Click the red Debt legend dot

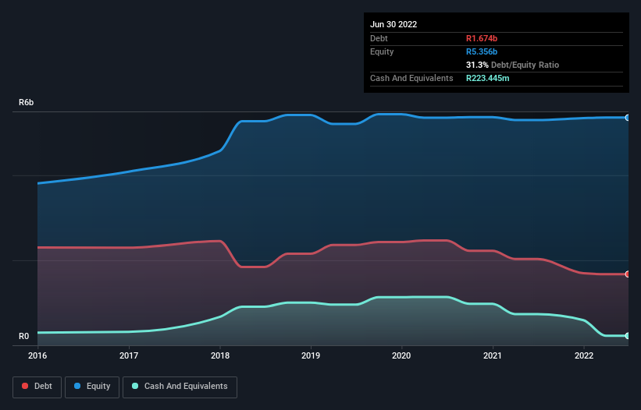pos(25,386)
